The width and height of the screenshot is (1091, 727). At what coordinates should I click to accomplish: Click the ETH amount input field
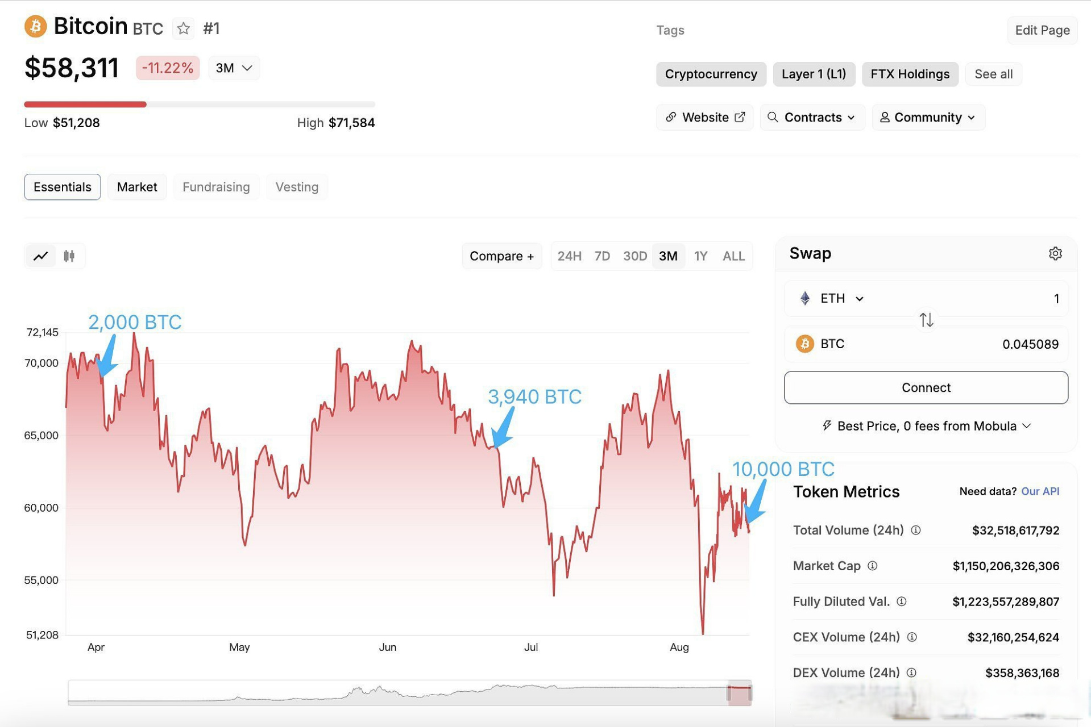tap(926, 298)
